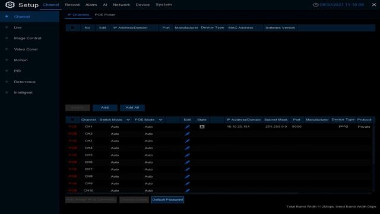Click the Setup gear icon
The image size is (380, 214).
pyautogui.click(x=10, y=5)
